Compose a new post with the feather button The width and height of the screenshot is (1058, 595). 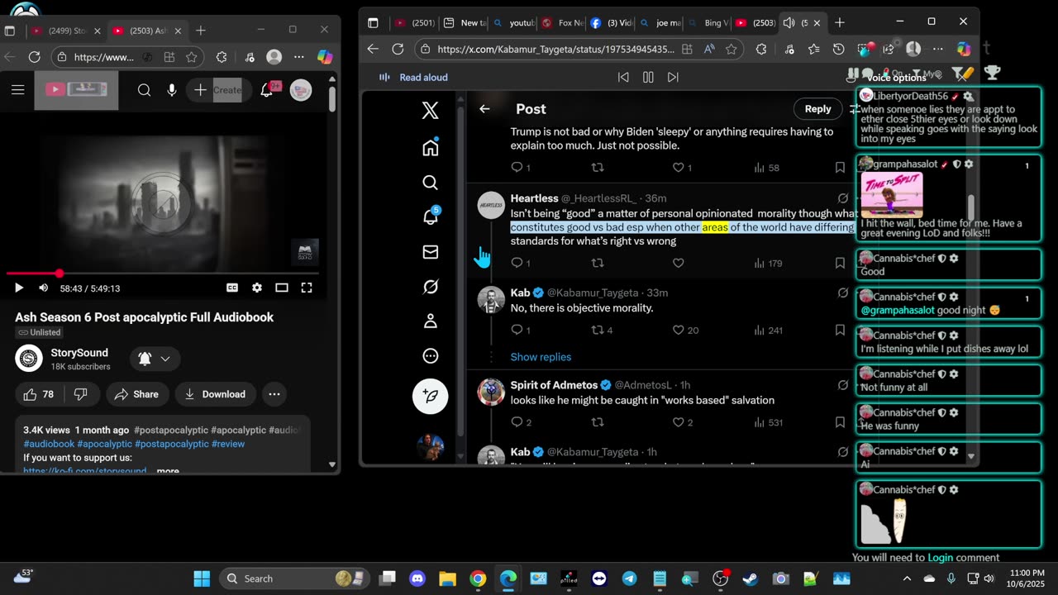pyautogui.click(x=430, y=397)
